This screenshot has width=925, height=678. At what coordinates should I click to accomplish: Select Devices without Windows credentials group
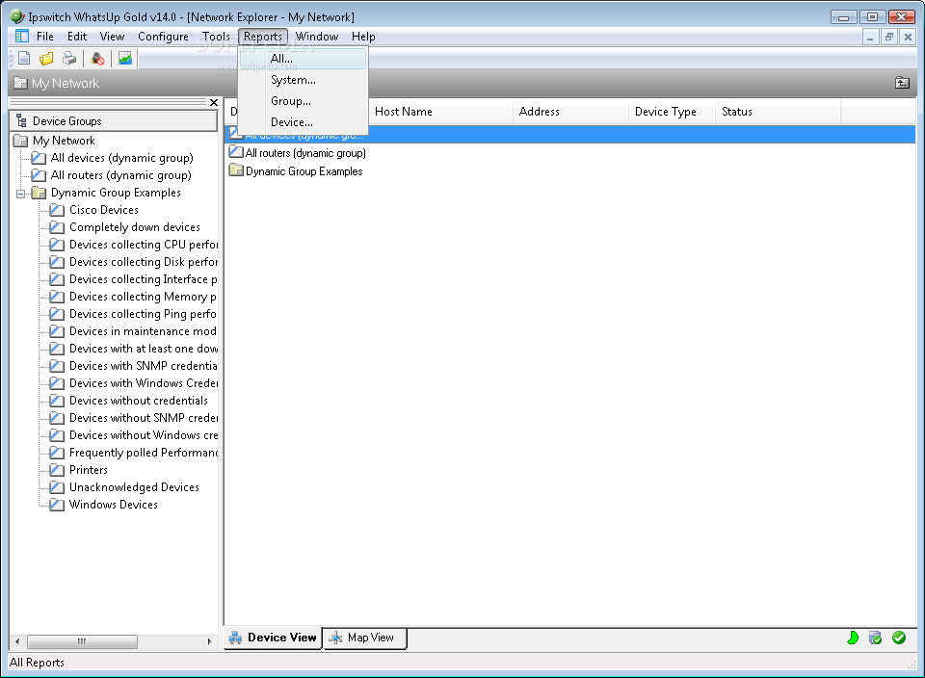coord(144,435)
